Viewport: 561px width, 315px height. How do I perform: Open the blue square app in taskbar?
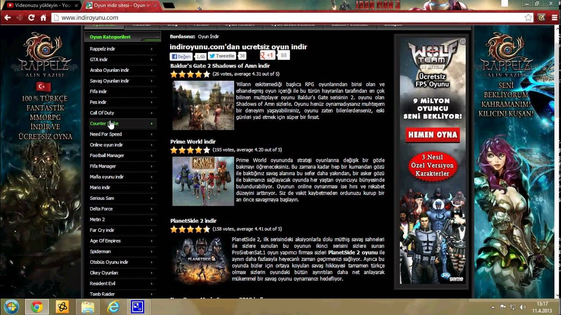(138, 307)
